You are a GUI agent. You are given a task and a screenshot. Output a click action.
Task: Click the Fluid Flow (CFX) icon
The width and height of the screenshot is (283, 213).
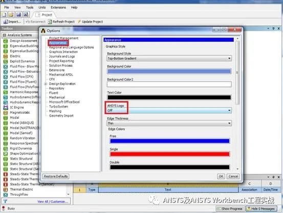[x=6, y=77]
